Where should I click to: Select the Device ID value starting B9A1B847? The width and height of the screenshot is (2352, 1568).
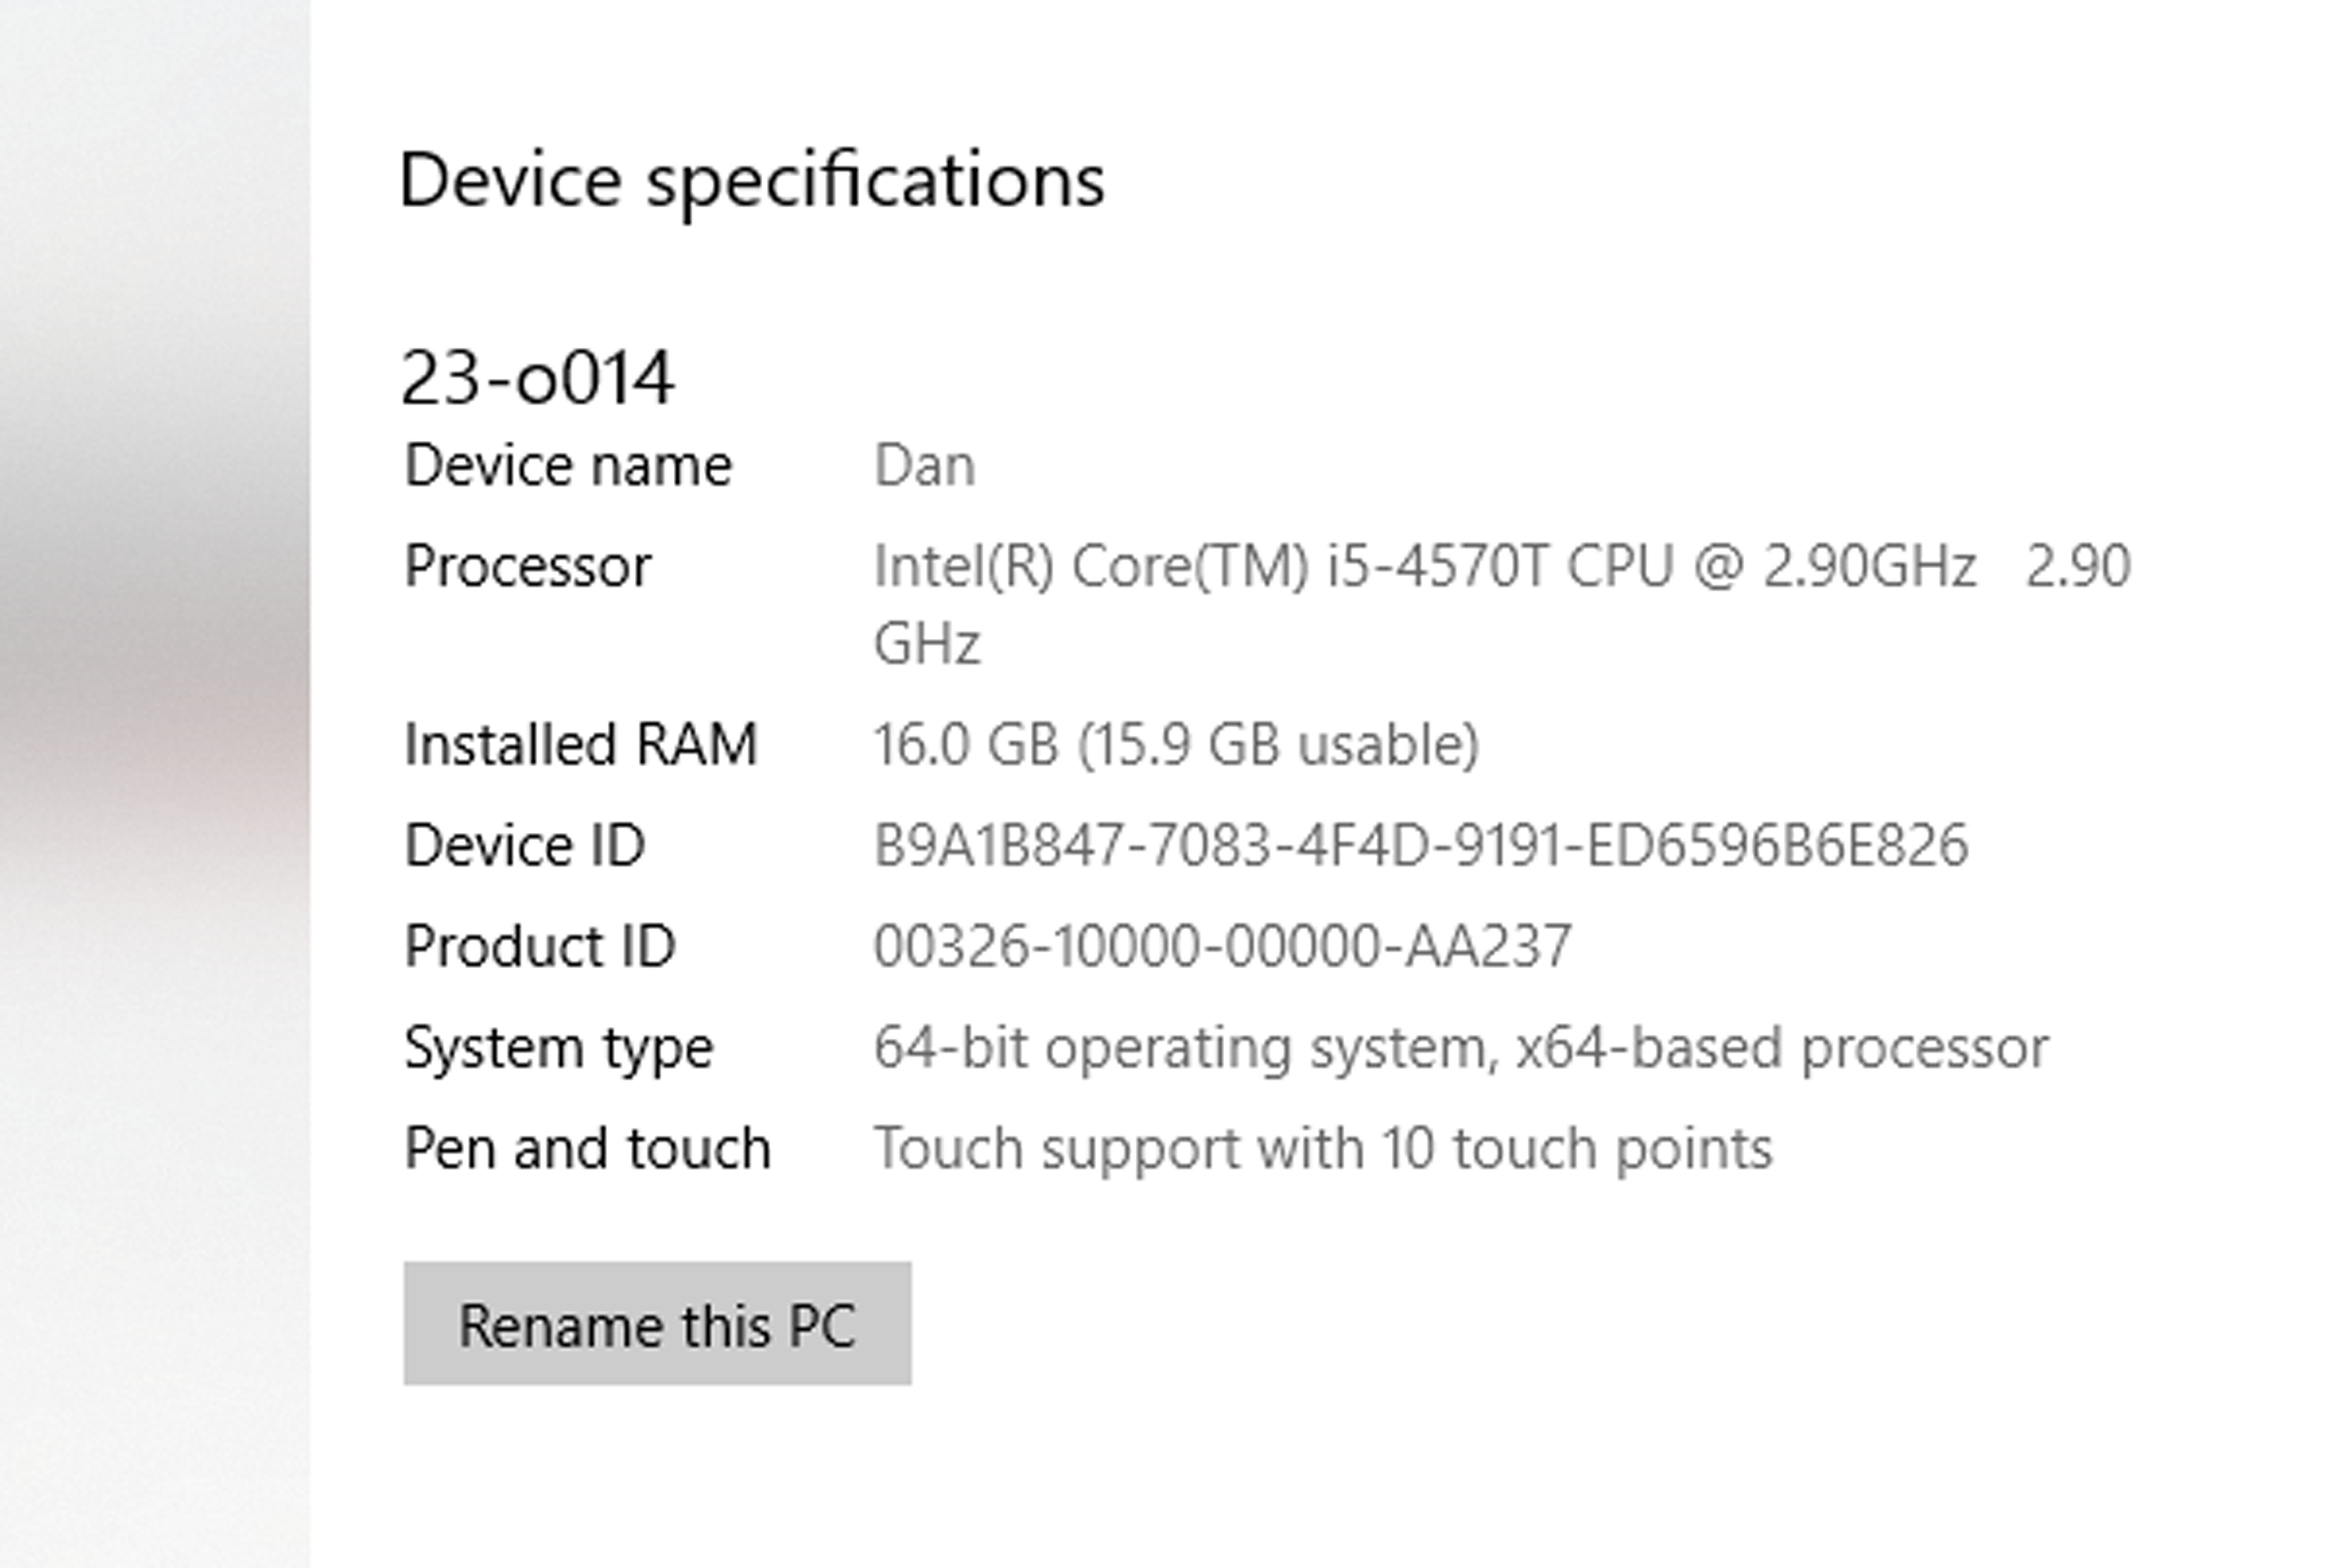(x=1420, y=845)
